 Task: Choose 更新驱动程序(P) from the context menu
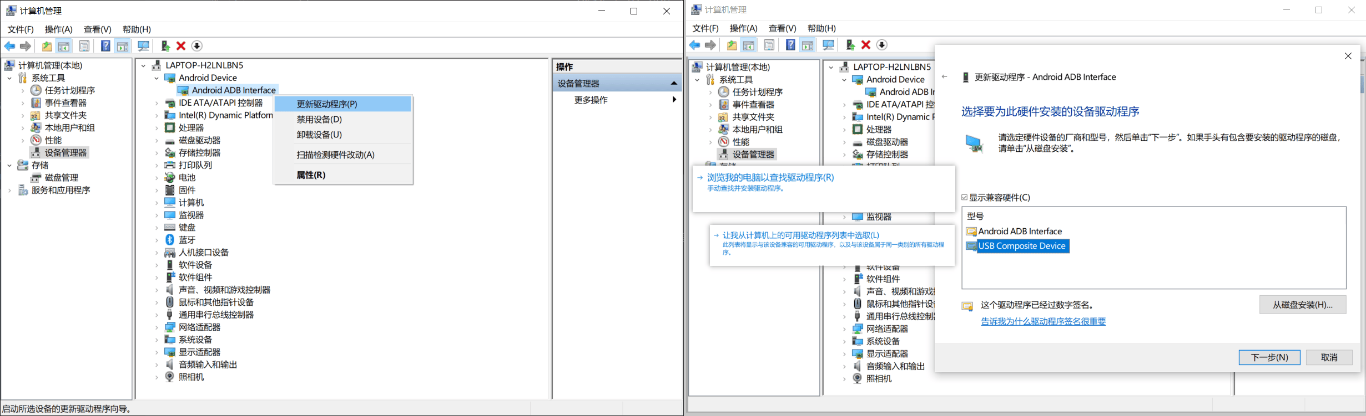(x=327, y=104)
